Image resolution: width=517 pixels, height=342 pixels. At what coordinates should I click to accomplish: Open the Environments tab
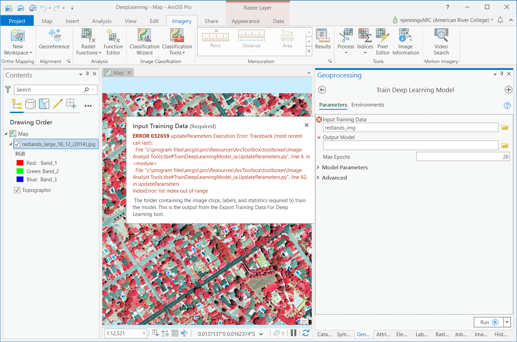point(368,105)
